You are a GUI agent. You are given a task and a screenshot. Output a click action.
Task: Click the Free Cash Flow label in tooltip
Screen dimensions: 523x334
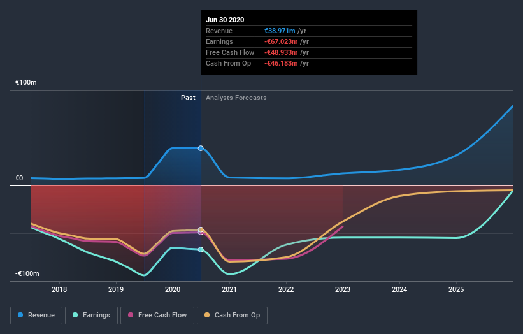tap(230, 52)
